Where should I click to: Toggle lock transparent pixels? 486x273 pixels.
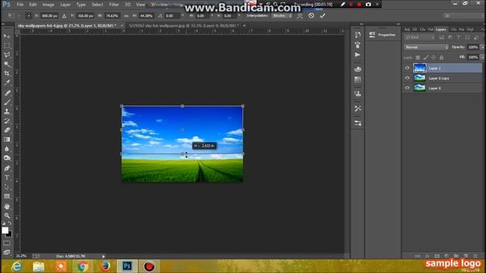418,58
